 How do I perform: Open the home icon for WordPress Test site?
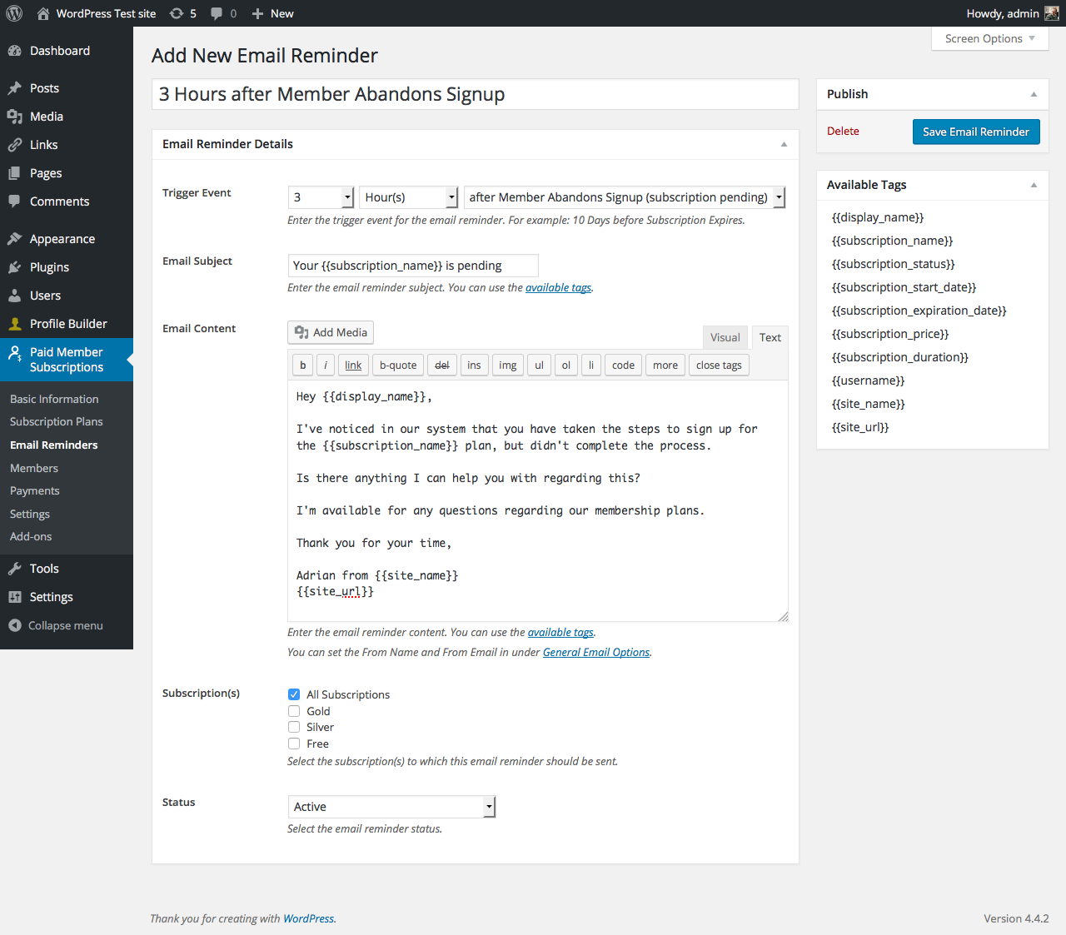coord(43,13)
